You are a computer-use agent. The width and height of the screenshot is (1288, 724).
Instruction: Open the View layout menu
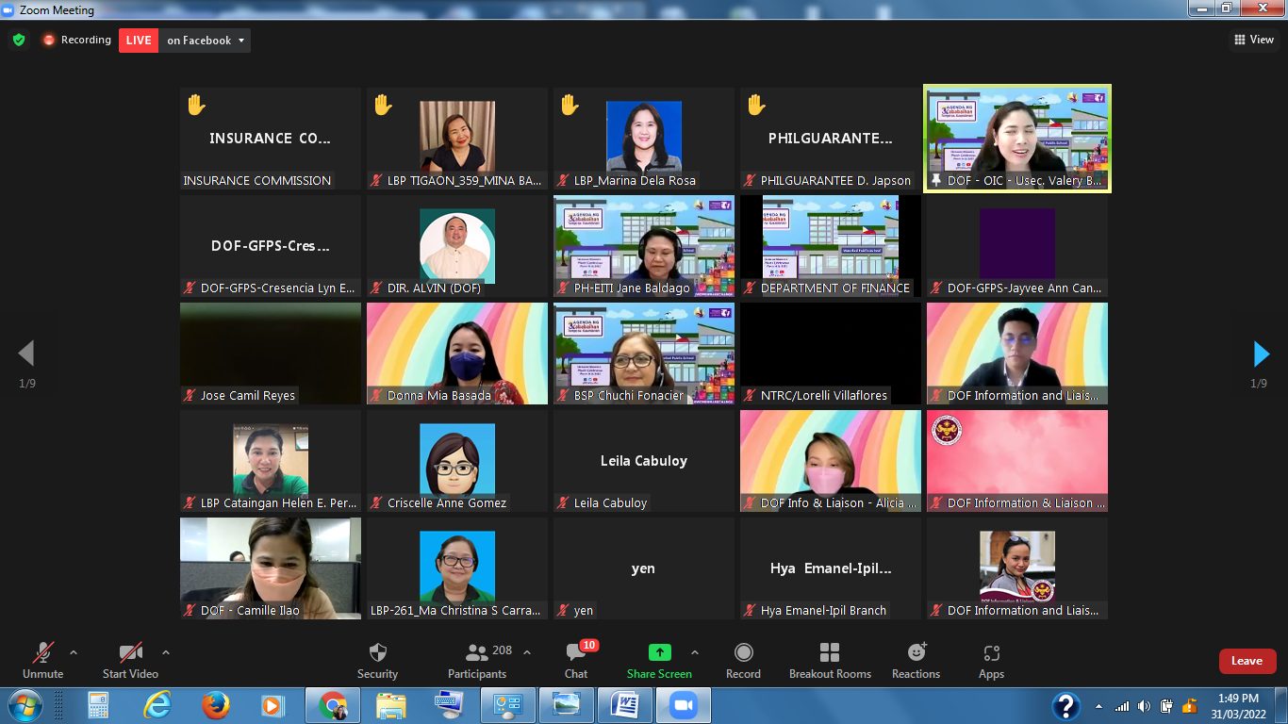click(x=1254, y=40)
